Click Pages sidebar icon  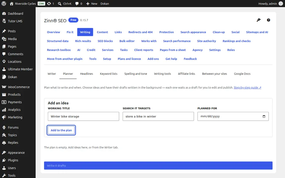pyautogui.click(x=4, y=47)
